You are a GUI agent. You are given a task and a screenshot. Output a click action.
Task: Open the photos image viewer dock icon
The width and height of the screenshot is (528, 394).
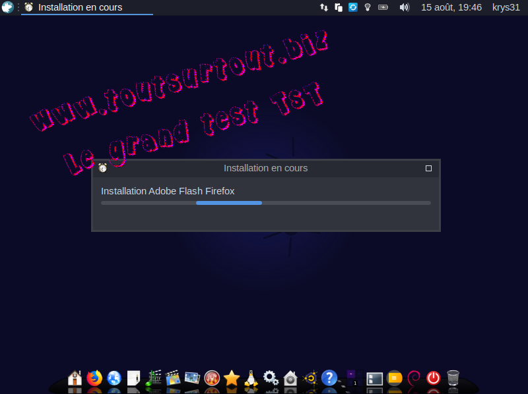(192, 378)
